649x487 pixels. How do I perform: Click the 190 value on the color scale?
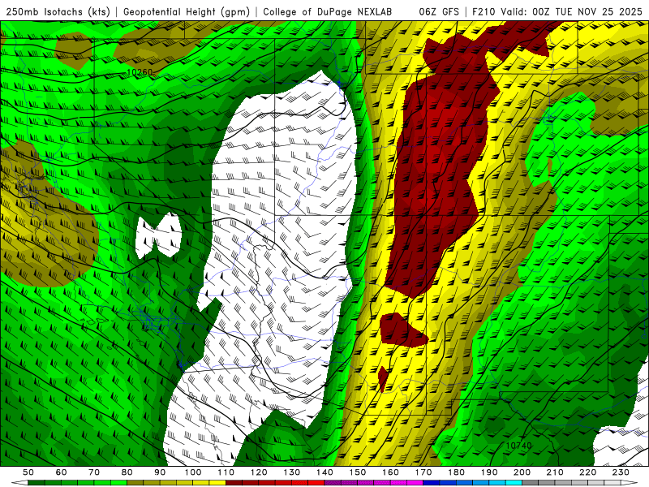[x=489, y=472]
